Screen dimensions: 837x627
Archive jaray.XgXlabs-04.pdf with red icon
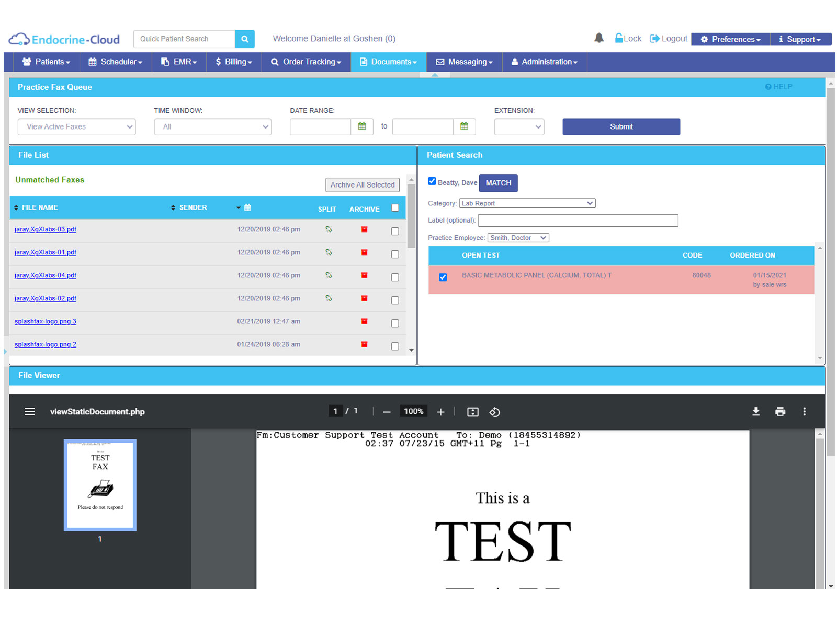point(365,275)
